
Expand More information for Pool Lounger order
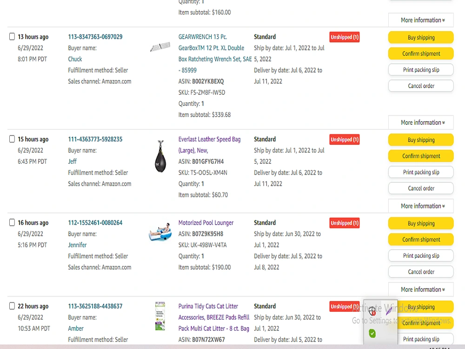coord(421,289)
